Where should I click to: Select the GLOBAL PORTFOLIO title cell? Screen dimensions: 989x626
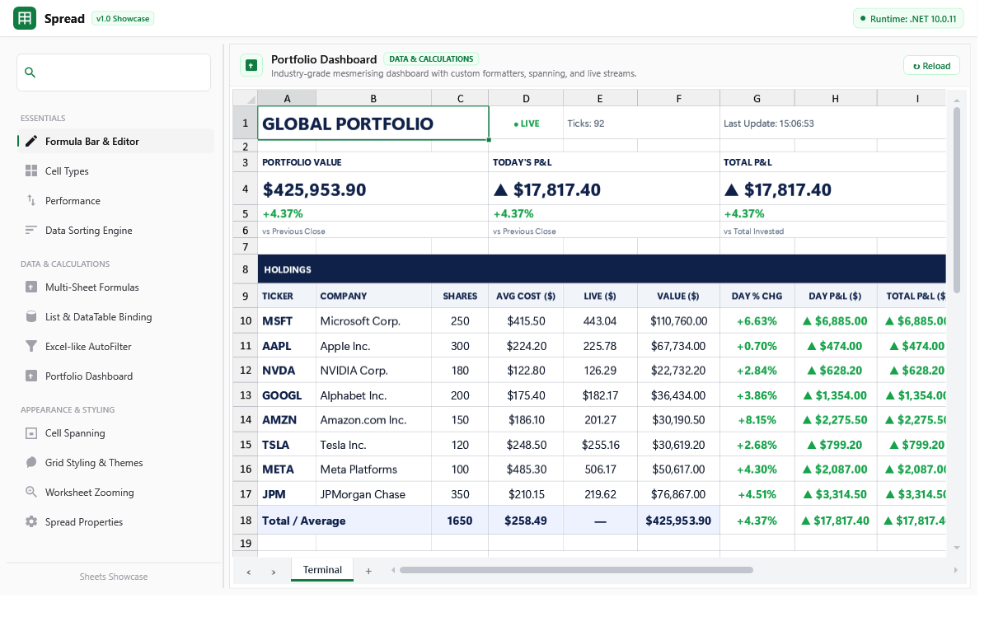[x=373, y=124]
